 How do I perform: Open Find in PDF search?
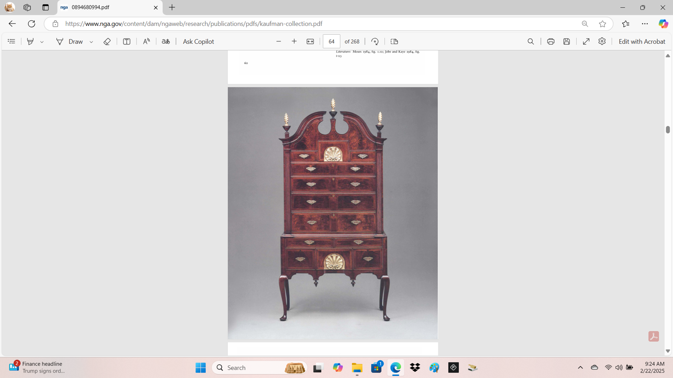tap(530, 42)
